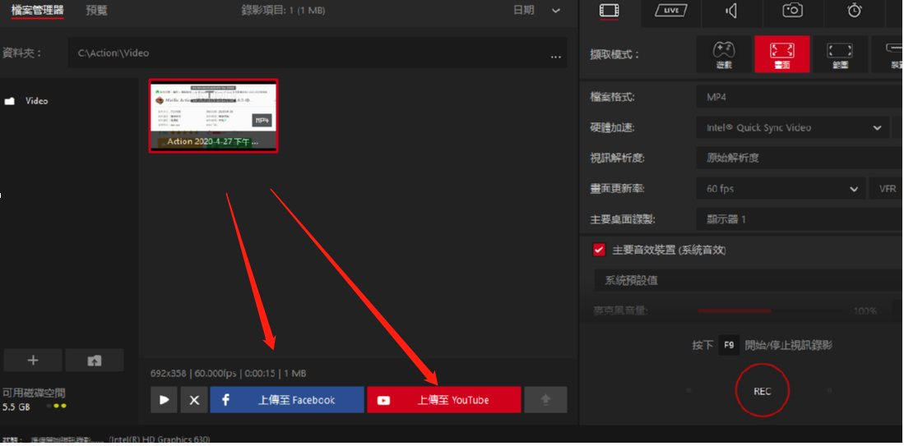This screenshot has height=446, width=904.
Task: Add a new folder with plus button
Action: coord(33,361)
